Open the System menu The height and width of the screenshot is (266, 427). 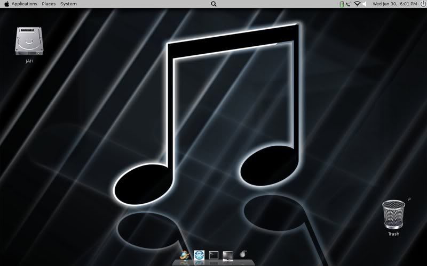point(68,4)
